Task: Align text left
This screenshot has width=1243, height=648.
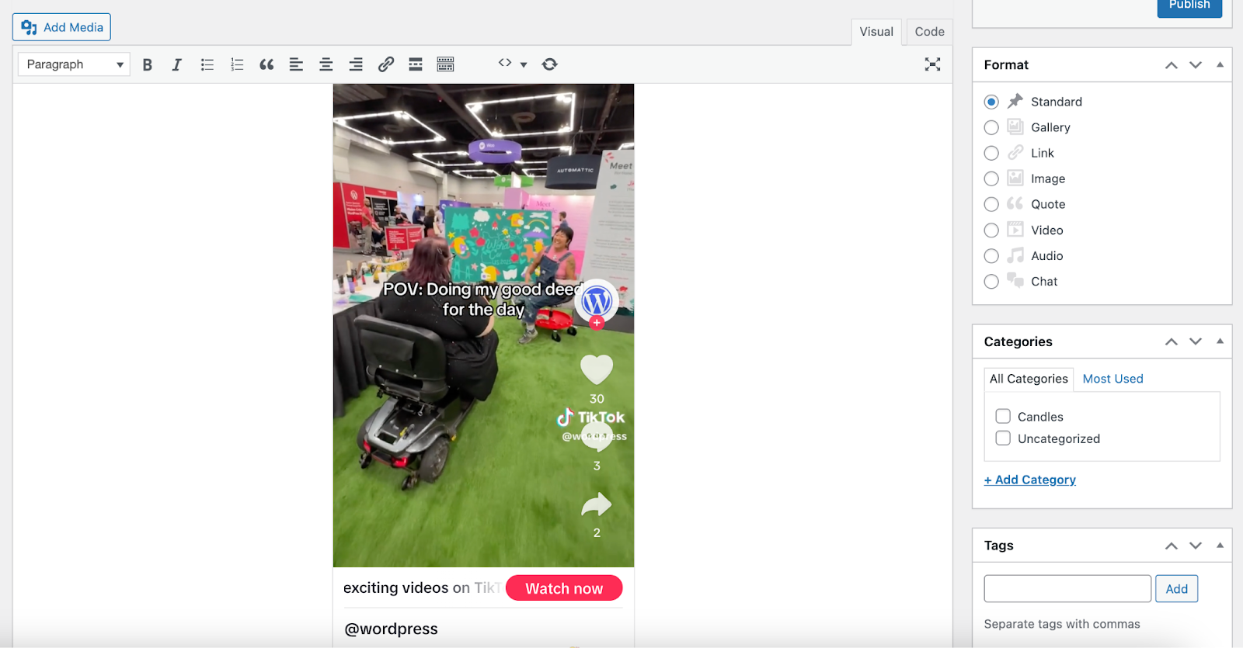Action: (x=296, y=64)
